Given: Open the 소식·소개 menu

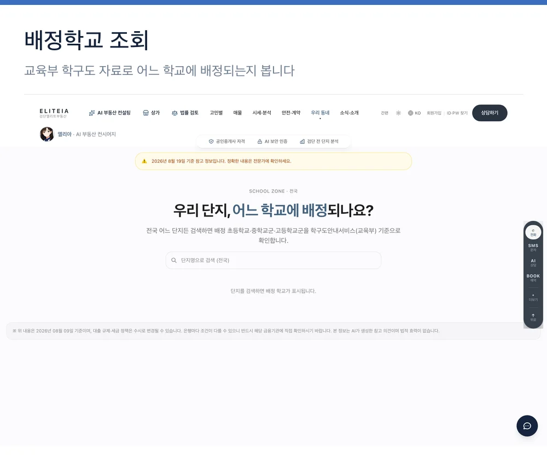Looking at the screenshot, I should (349, 113).
